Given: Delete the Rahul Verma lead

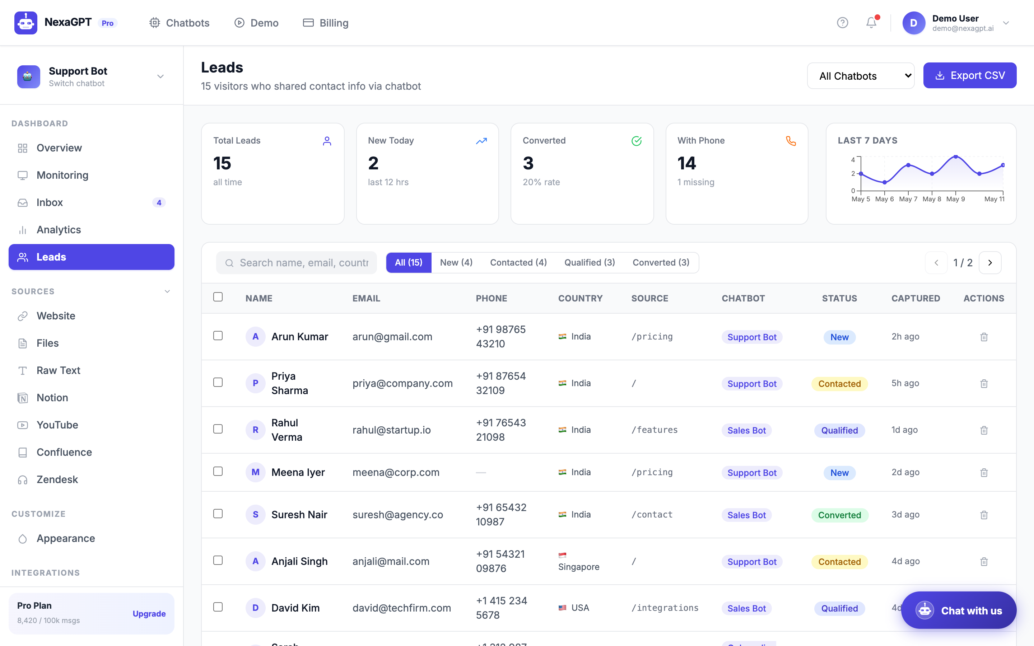Looking at the screenshot, I should pyautogui.click(x=984, y=430).
